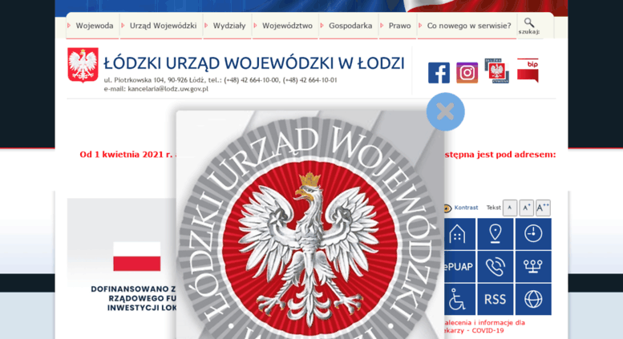Image resolution: width=623 pixels, height=339 pixels.
Task: Click the szukaj: search label
Action: 529,32
